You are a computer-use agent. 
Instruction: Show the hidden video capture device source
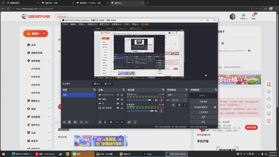coord(118,95)
